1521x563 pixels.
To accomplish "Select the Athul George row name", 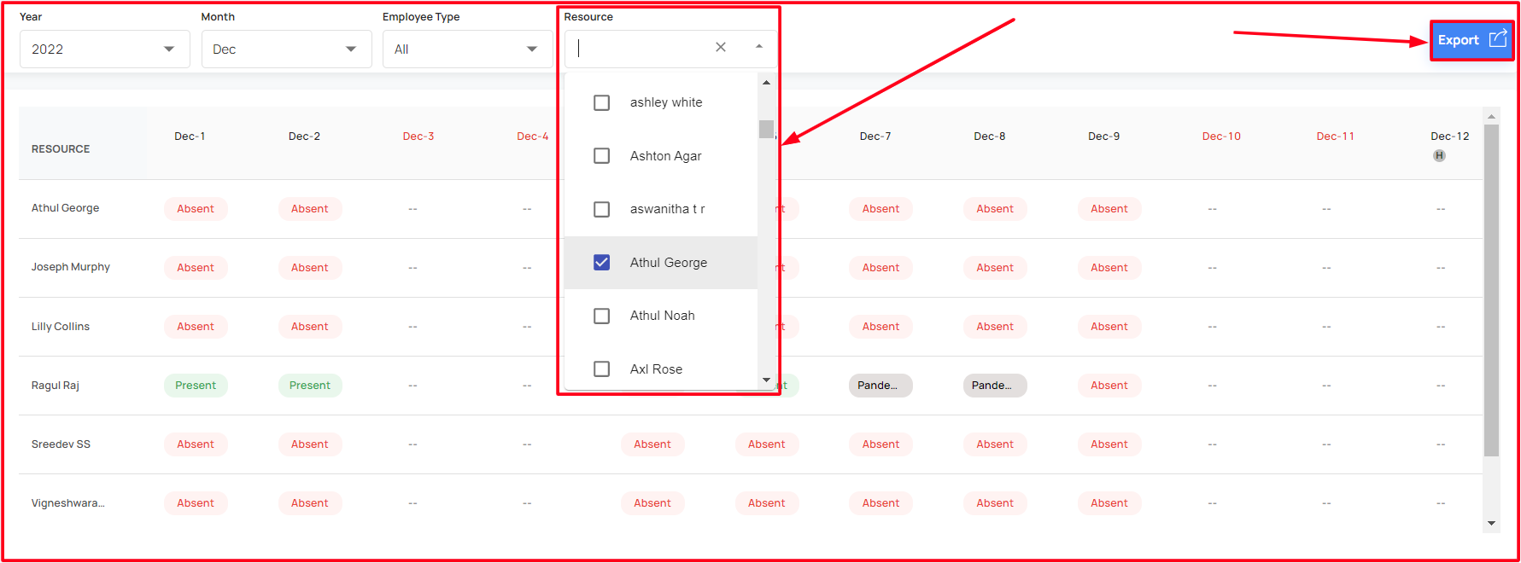I will tap(65, 208).
